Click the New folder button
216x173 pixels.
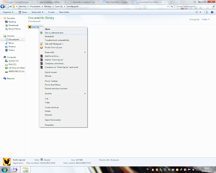pos(64,12)
